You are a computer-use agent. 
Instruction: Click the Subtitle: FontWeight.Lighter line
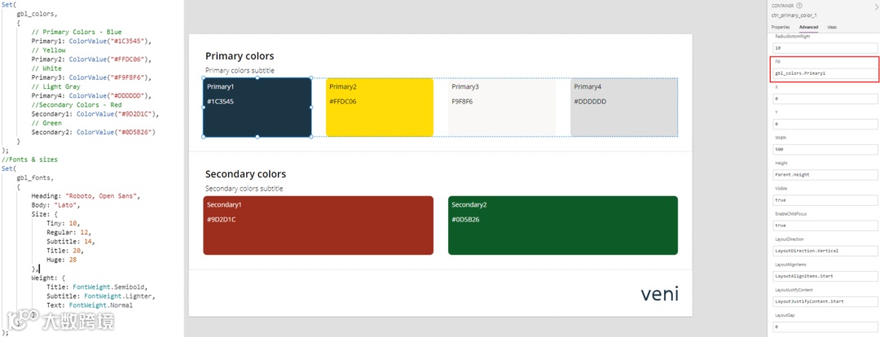[x=101, y=296]
